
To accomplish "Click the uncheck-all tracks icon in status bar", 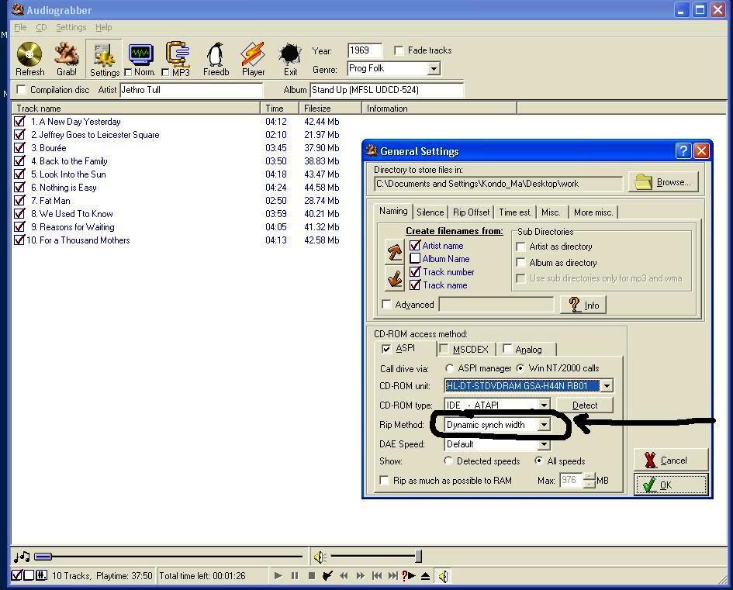I will click(x=29, y=575).
